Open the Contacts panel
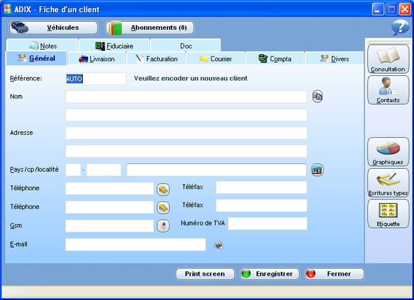 click(x=388, y=90)
